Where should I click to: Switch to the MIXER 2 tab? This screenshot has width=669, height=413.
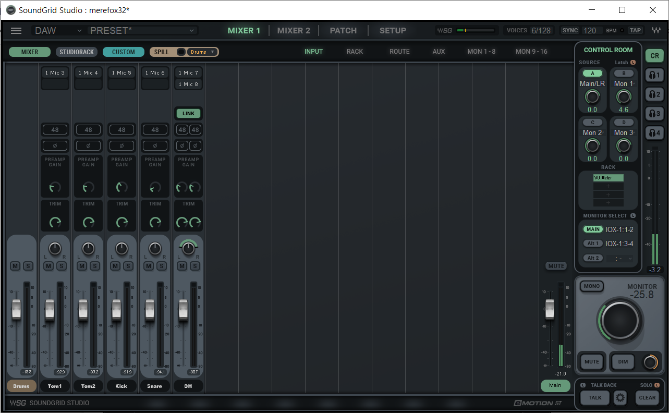point(294,31)
